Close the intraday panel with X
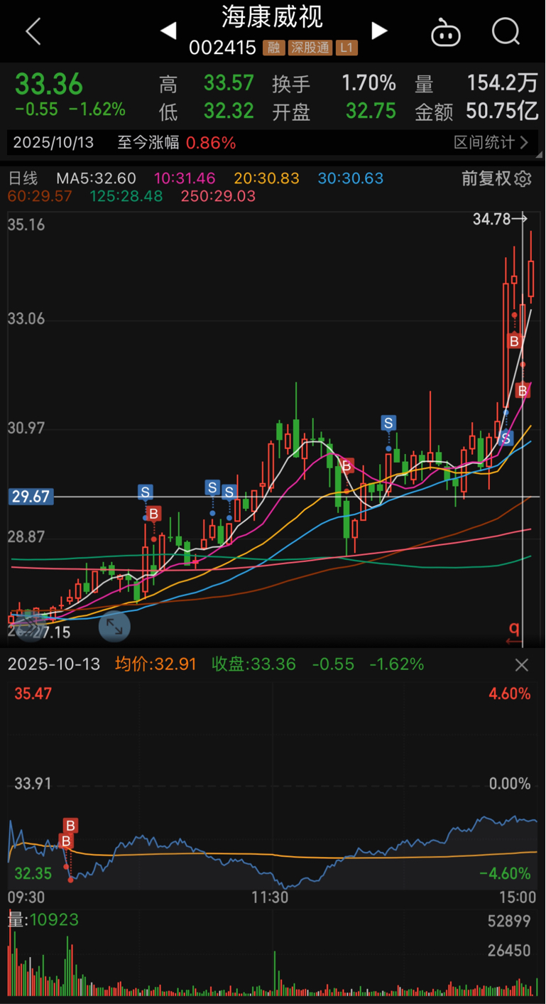This screenshot has height=1004, width=546. [522, 665]
